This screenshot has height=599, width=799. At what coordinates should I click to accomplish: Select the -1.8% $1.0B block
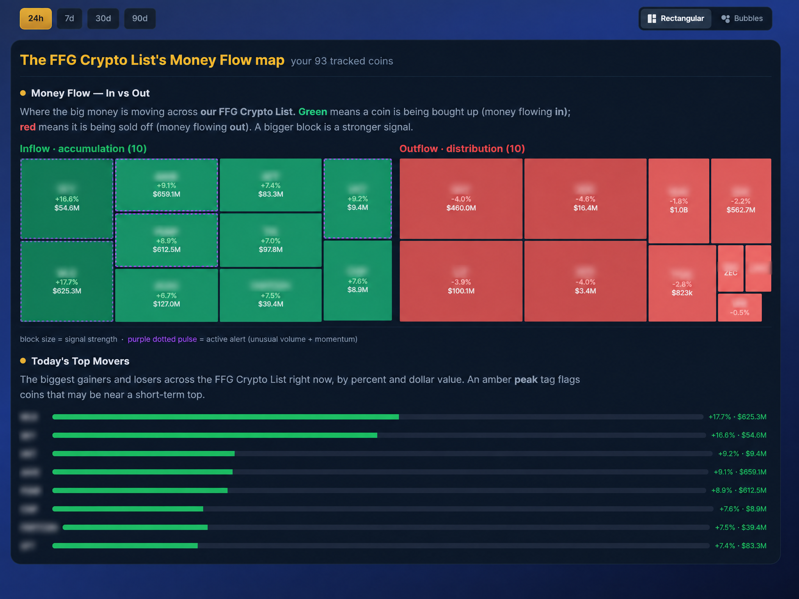(679, 201)
